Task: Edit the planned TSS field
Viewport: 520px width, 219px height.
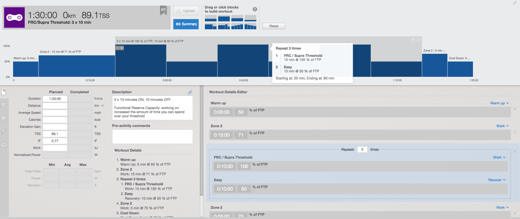Action: 55,134
